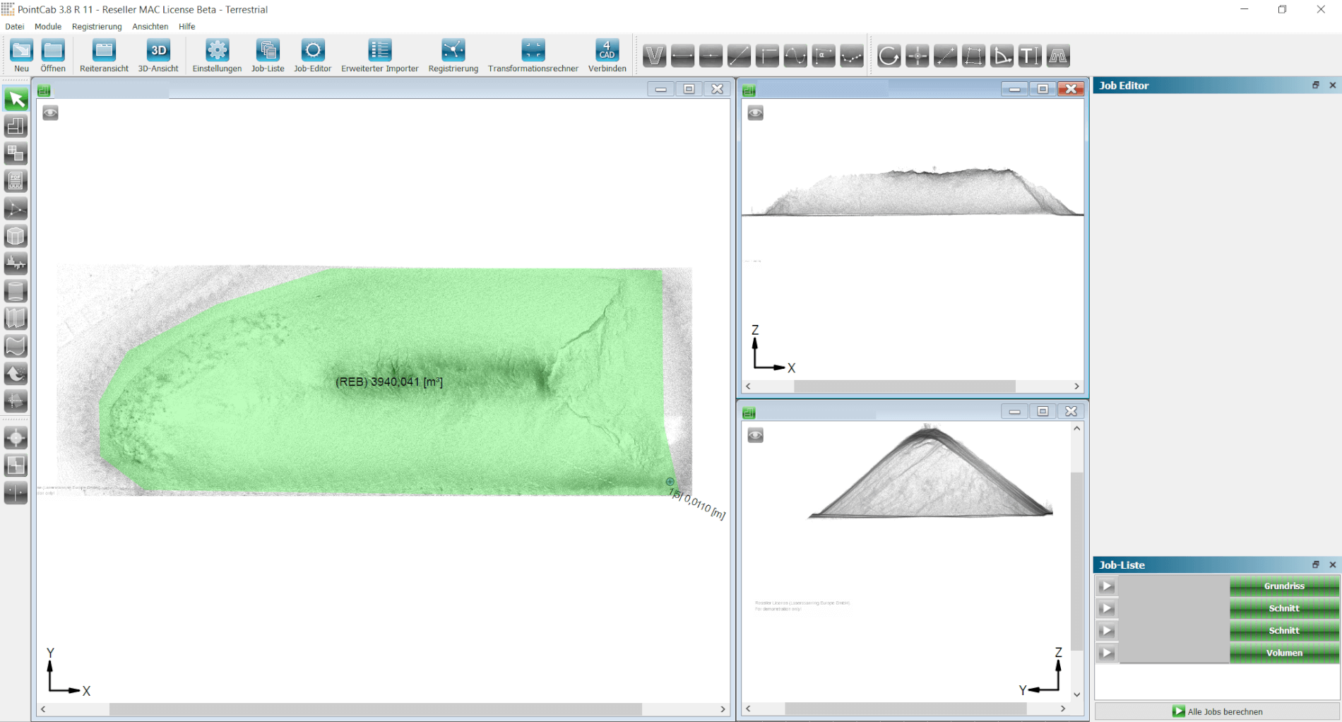Run the Grundriss job
The image size is (1342, 722).
pos(1107,586)
